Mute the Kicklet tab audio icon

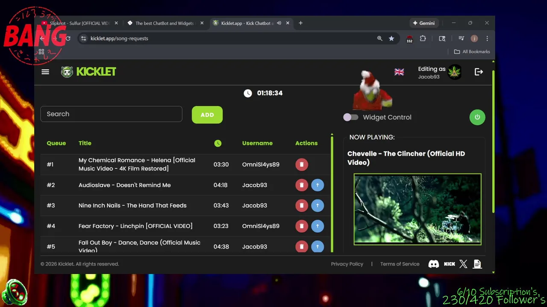tap(279, 23)
